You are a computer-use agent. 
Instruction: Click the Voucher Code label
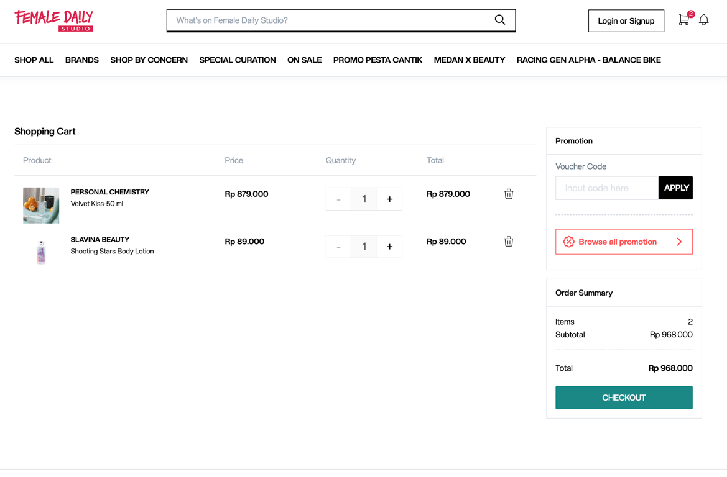click(581, 166)
